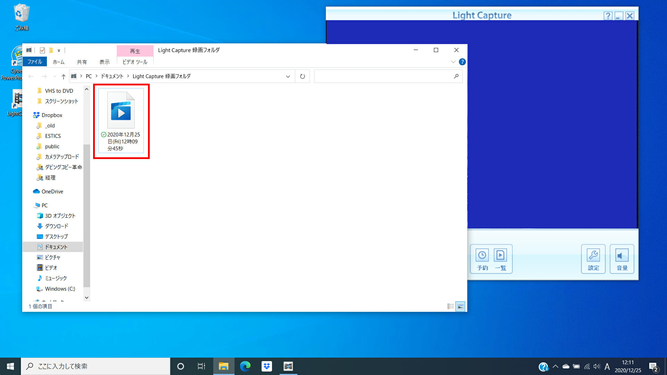Navigate back in Explorer
Screen dimensions: 667x375
pyautogui.click(x=31, y=76)
